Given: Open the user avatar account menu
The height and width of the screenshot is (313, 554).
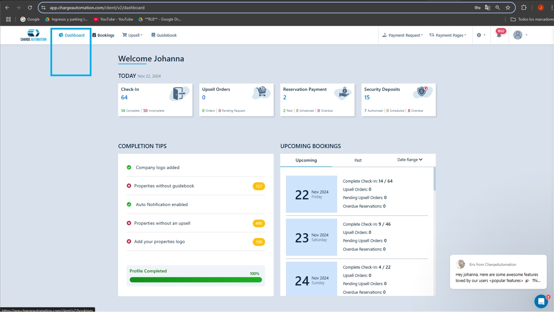Looking at the screenshot, I should (520, 35).
